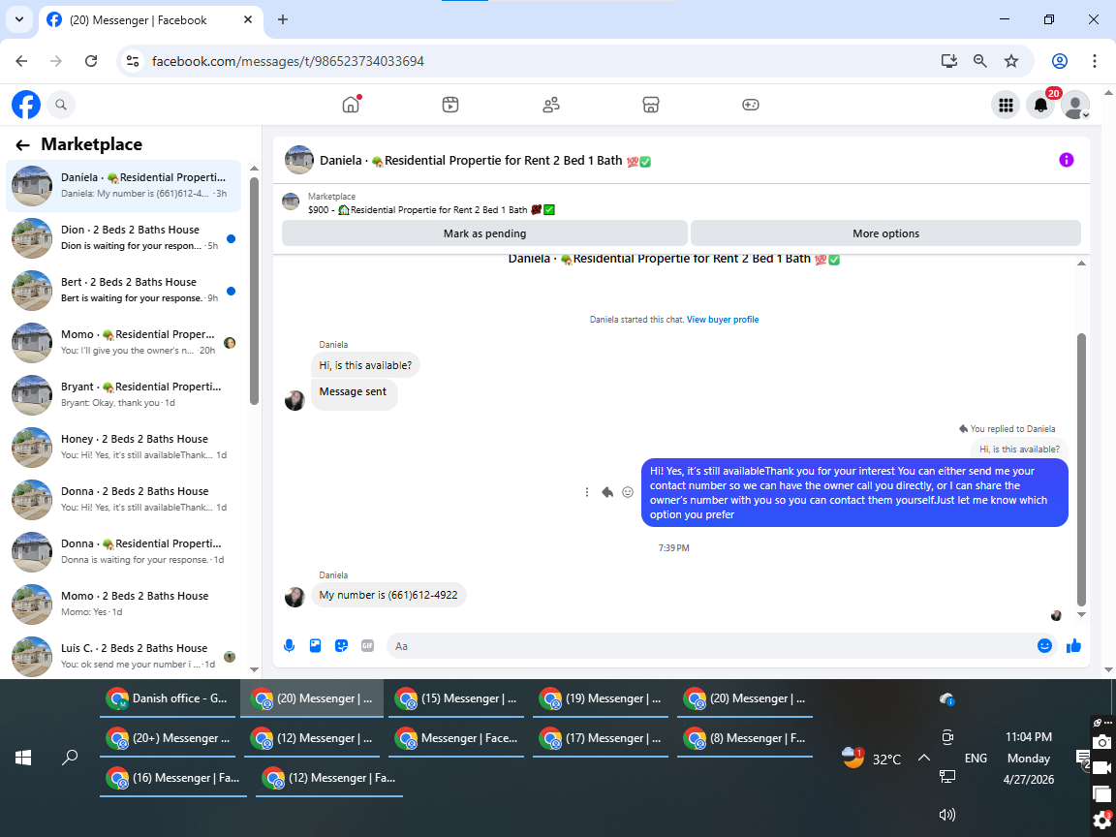
Task: Click conversation list scroll down arrow
Action: click(x=254, y=669)
